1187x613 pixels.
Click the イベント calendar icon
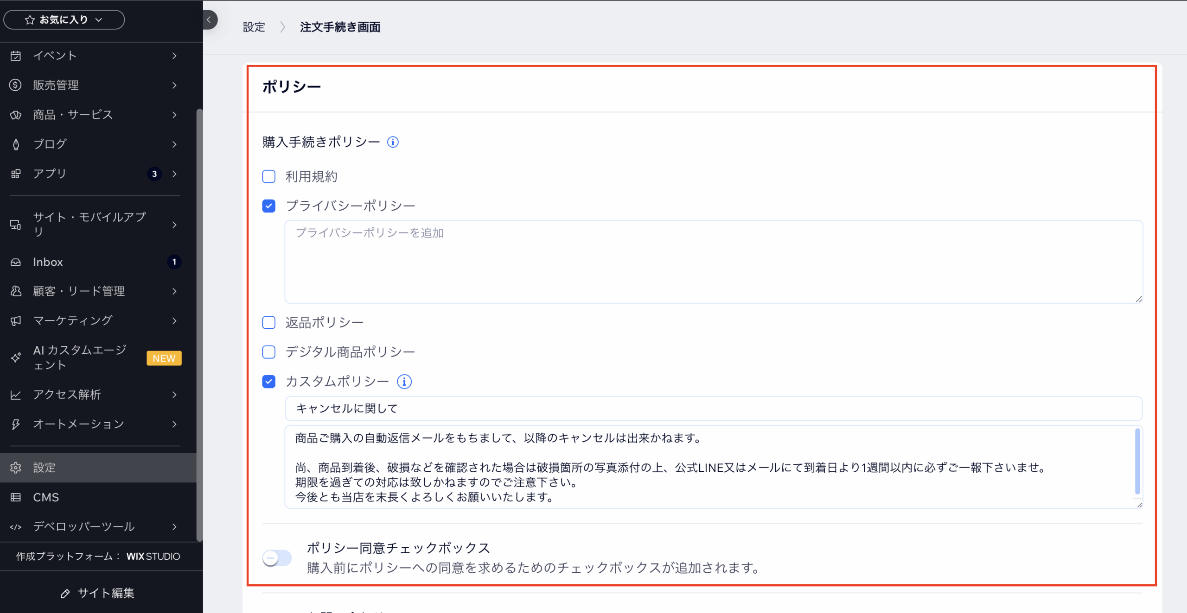click(x=16, y=56)
